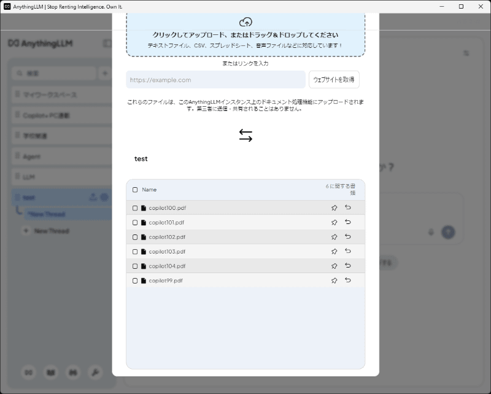Focus the https://example.com link input field

[215, 80]
